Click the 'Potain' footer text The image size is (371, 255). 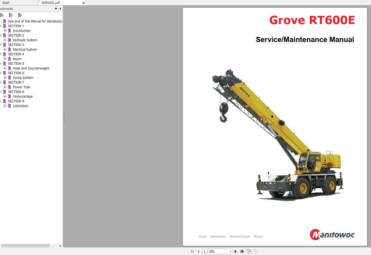click(x=258, y=236)
